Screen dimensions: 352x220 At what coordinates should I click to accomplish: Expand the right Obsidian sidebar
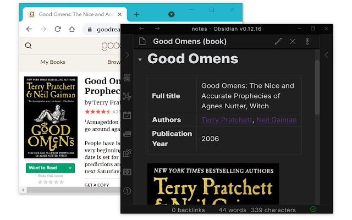tap(326, 54)
